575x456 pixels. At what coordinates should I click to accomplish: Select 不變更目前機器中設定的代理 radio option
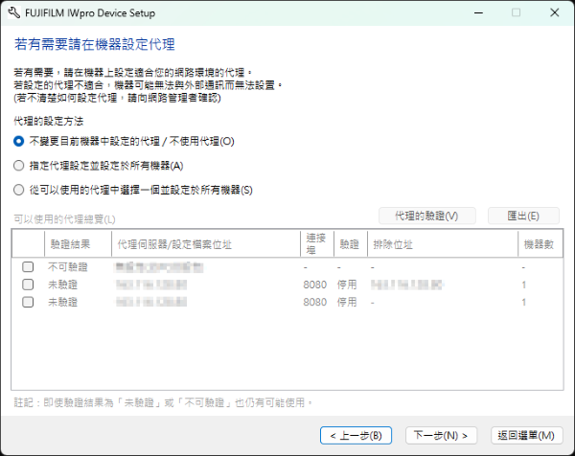(x=19, y=141)
